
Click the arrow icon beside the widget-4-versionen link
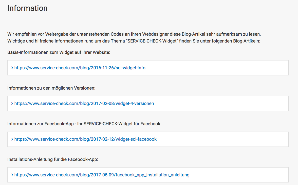pyautogui.click(x=12, y=104)
